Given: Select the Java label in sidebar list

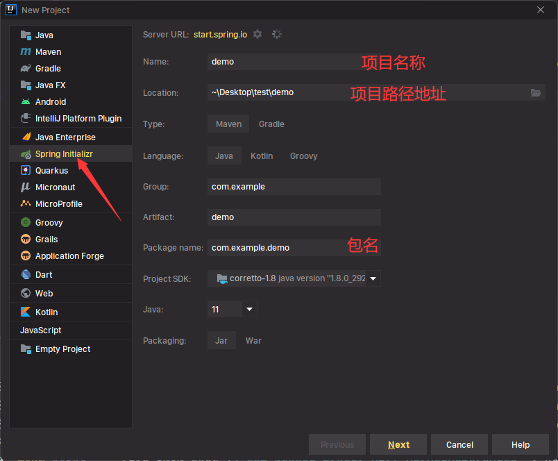Looking at the screenshot, I should (44, 35).
